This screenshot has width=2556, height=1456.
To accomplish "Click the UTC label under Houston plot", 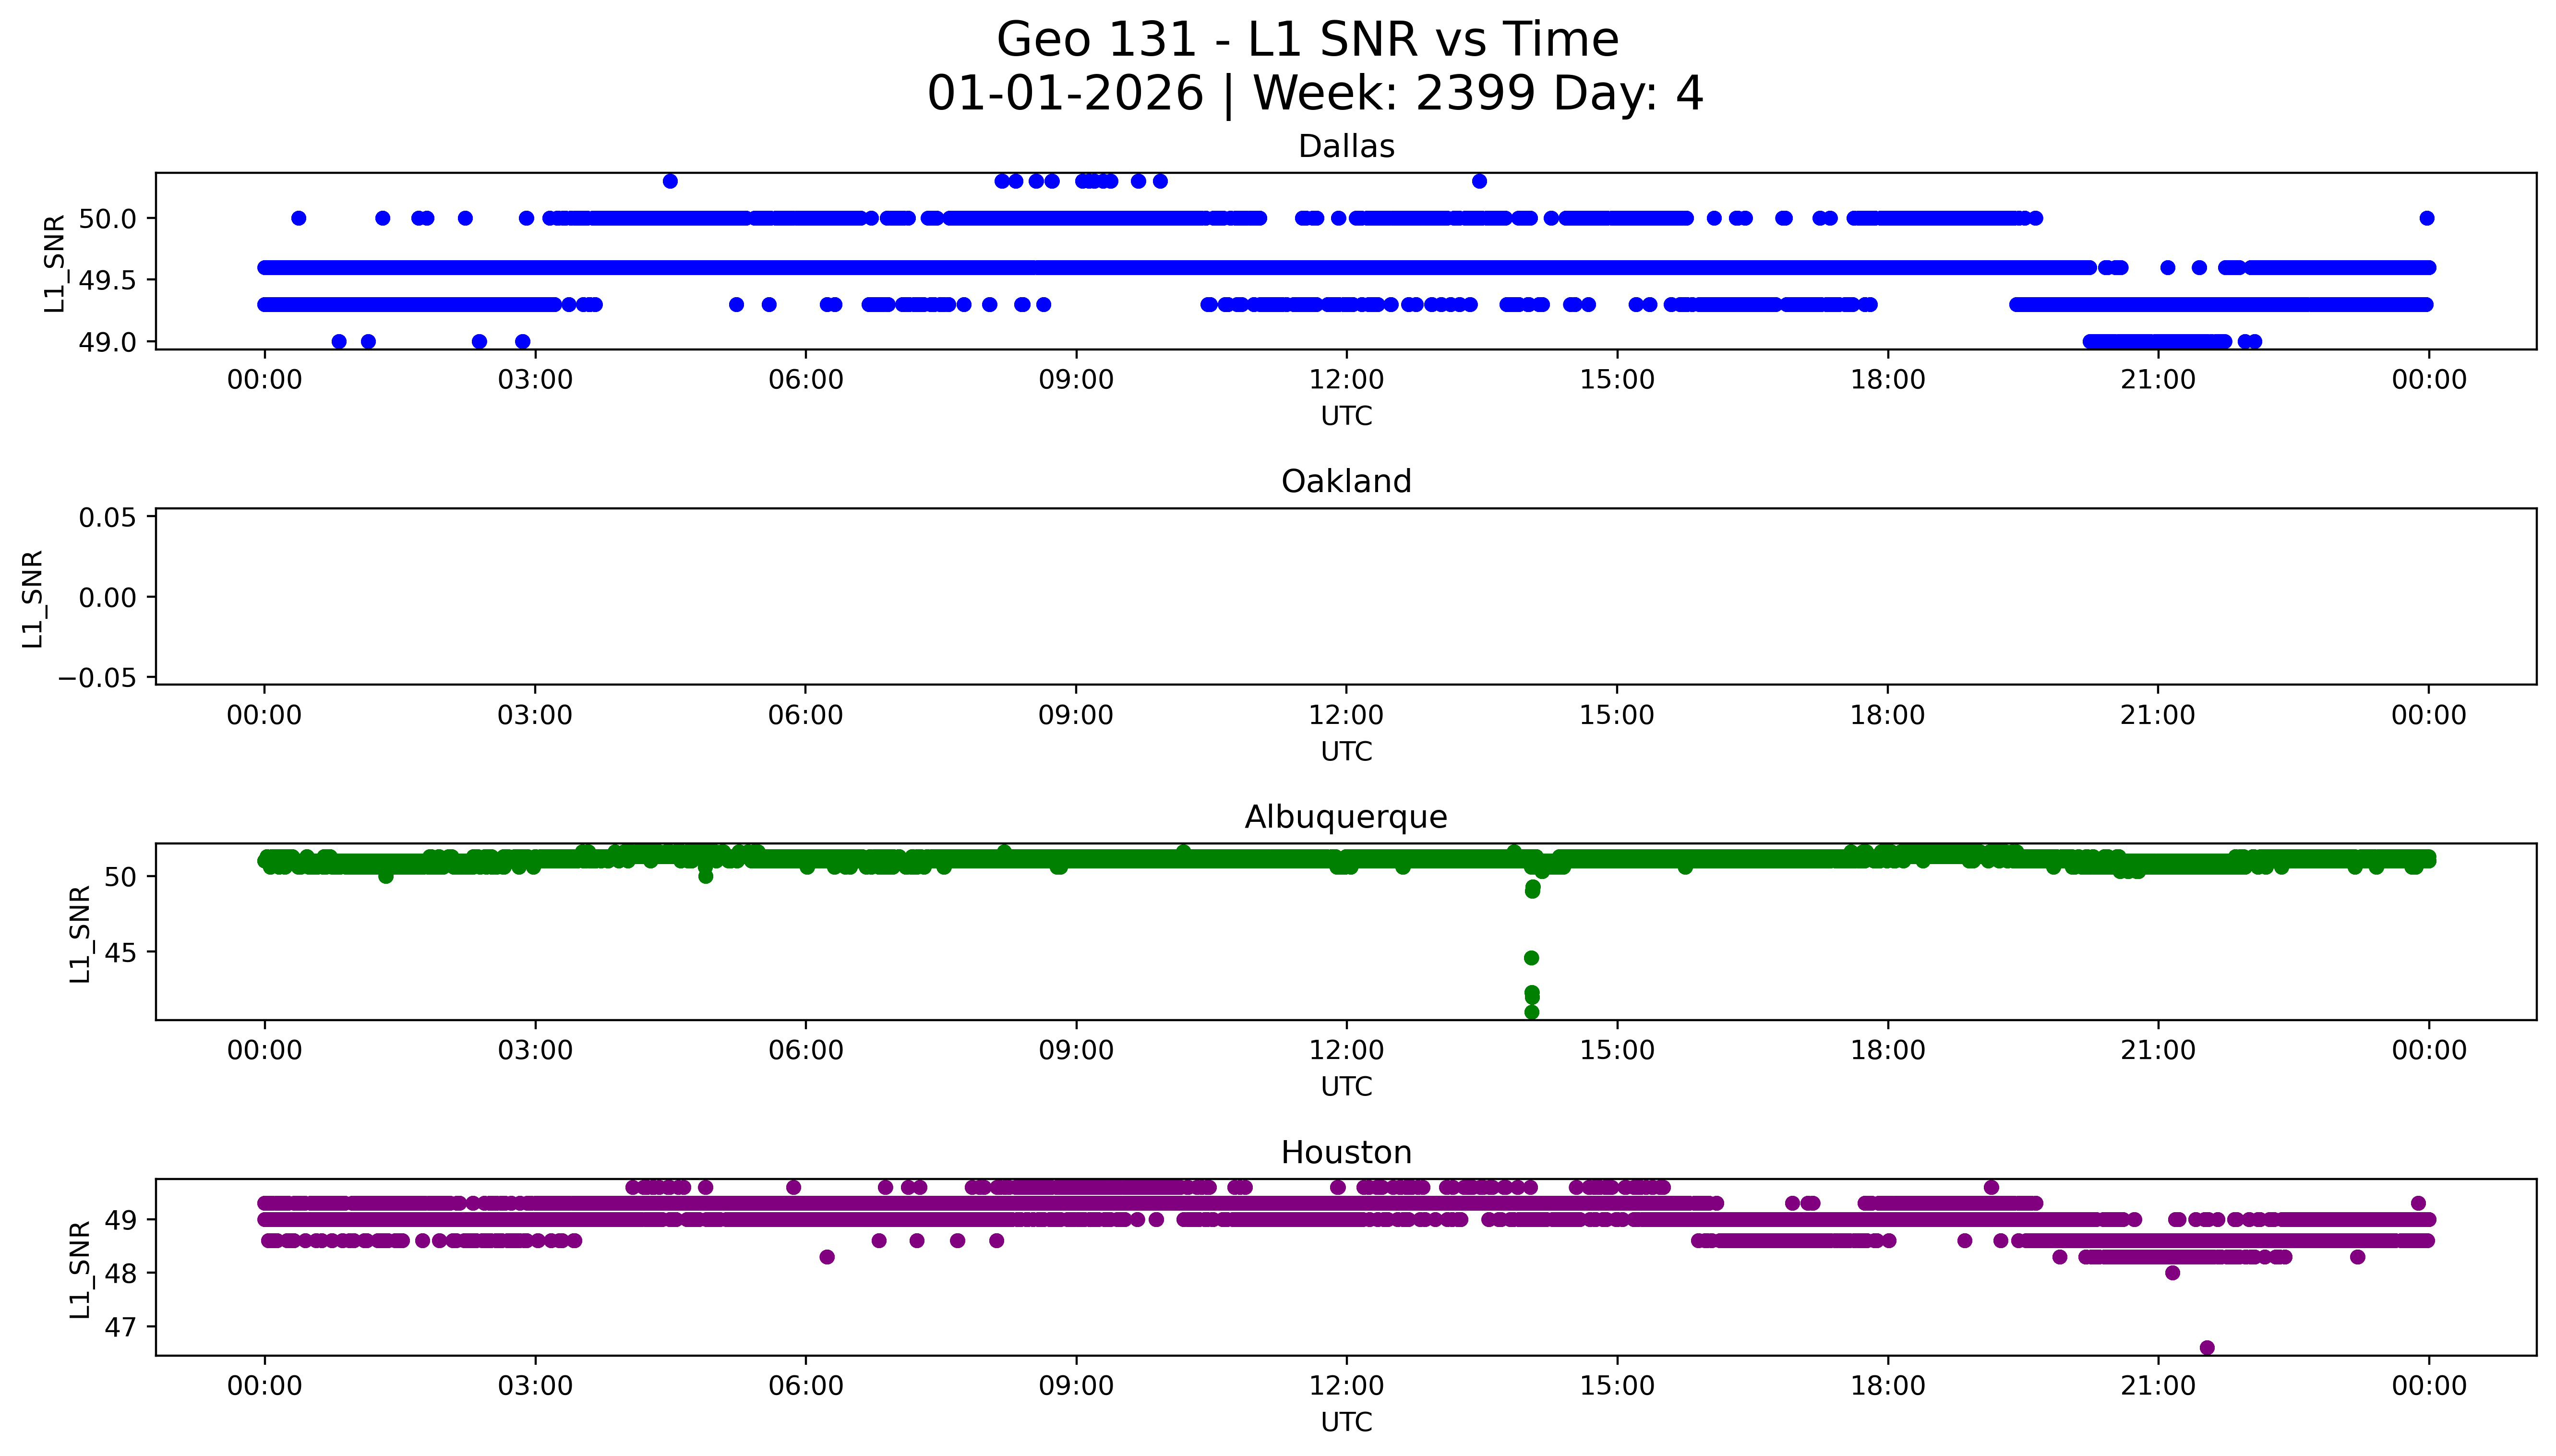I will click(x=1345, y=1422).
